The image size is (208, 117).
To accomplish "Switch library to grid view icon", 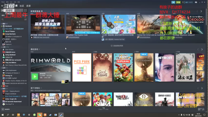I will click(25, 10).
